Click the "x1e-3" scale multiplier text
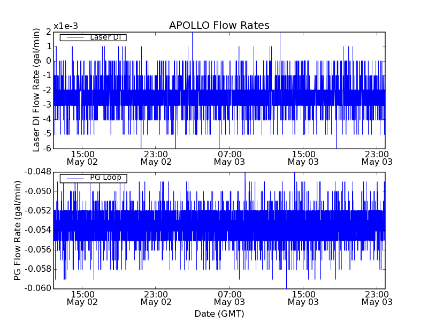This screenshot has height=321, width=428. tap(66, 26)
